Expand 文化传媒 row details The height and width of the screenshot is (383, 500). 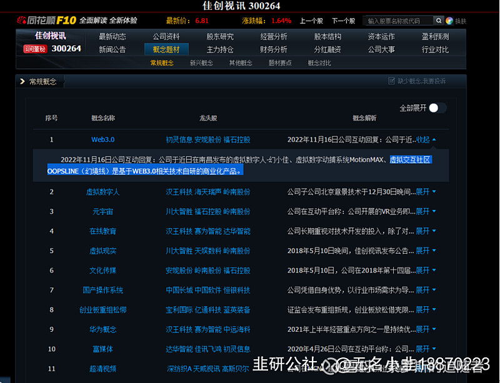[x=424, y=271]
